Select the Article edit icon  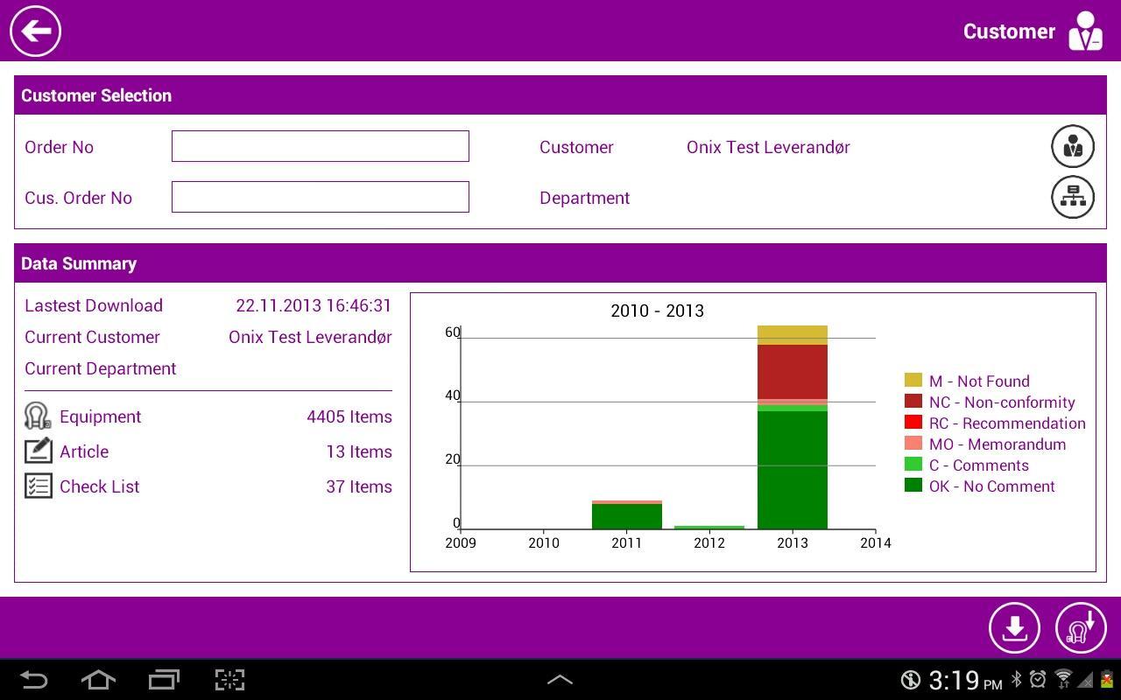pyautogui.click(x=38, y=451)
